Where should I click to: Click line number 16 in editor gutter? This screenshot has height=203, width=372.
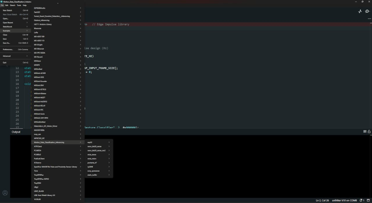[x=17, y=84]
